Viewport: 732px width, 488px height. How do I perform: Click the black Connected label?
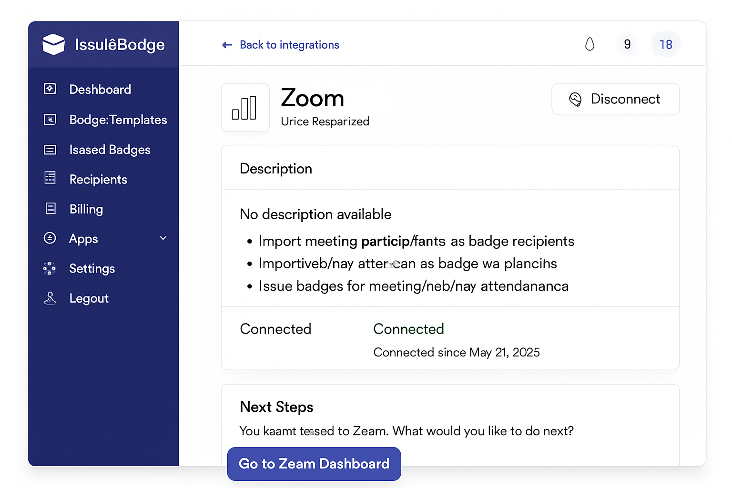click(275, 329)
